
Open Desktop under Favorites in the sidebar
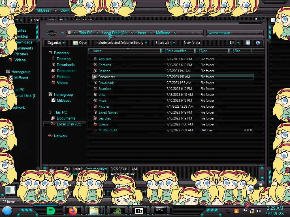point(64,59)
